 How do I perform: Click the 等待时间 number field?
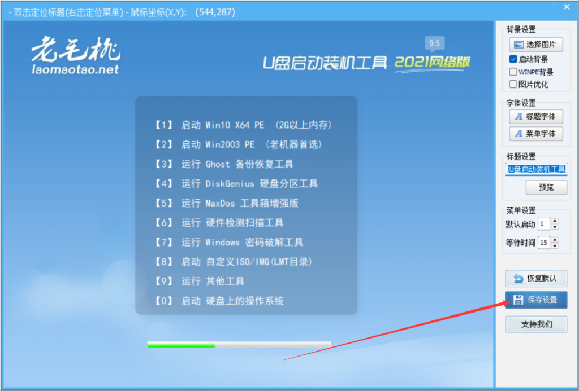click(543, 243)
